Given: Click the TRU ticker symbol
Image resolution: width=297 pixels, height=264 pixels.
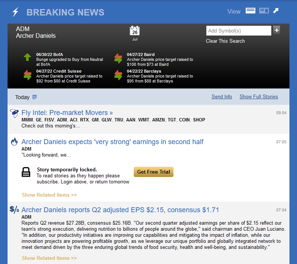Looking at the screenshot, I should (x=119, y=120).
